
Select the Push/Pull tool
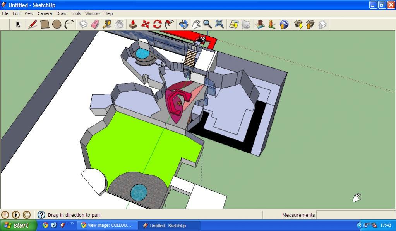point(133,24)
